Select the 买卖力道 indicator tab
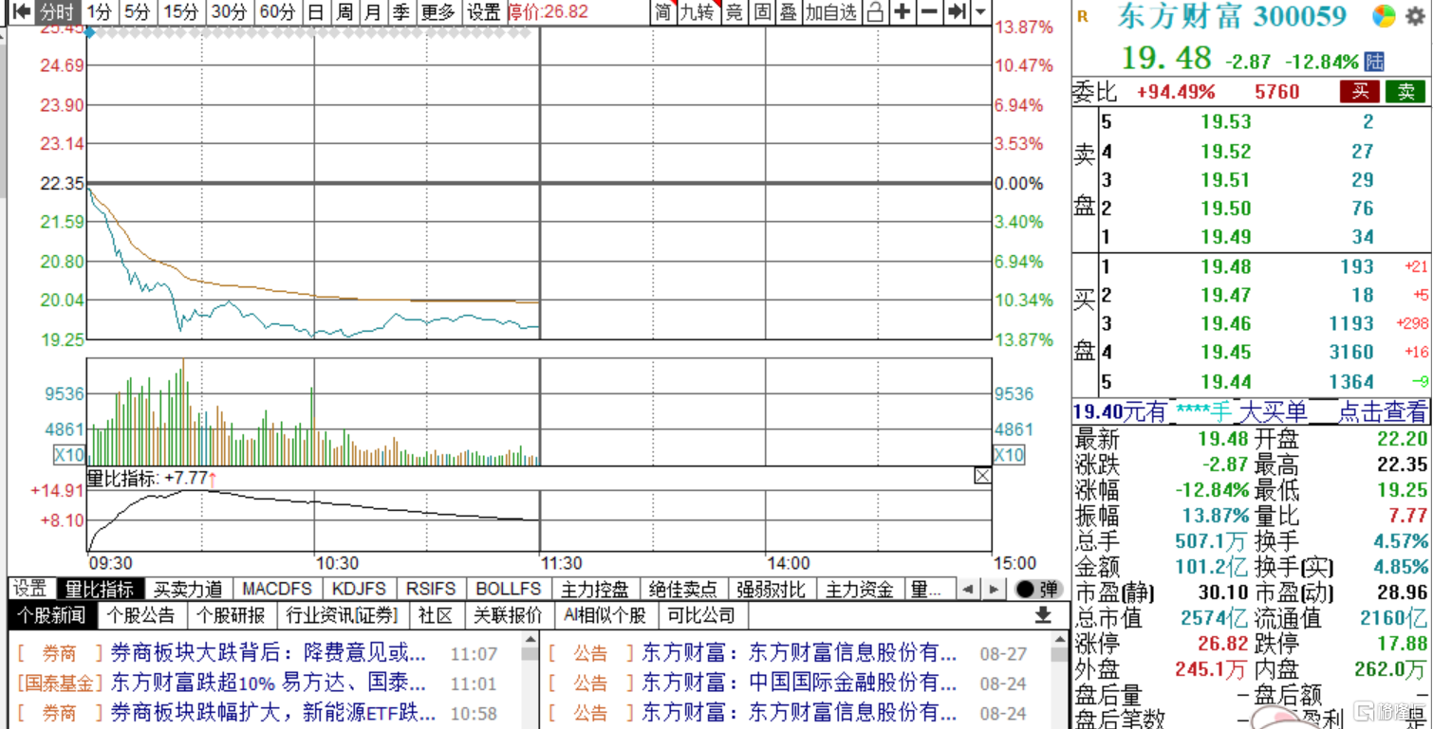This screenshot has width=1433, height=729. tap(188, 589)
